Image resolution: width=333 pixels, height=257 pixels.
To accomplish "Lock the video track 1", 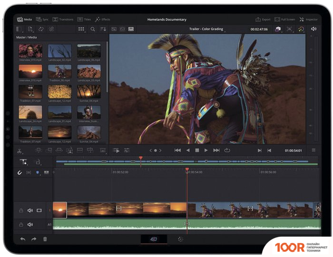I will pyautogui.click(x=21, y=211).
